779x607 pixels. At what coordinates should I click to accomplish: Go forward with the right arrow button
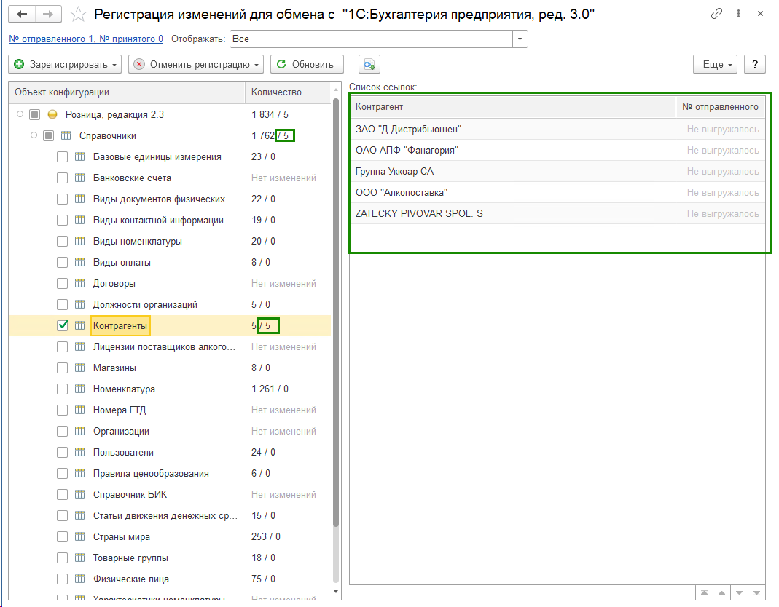click(x=48, y=15)
